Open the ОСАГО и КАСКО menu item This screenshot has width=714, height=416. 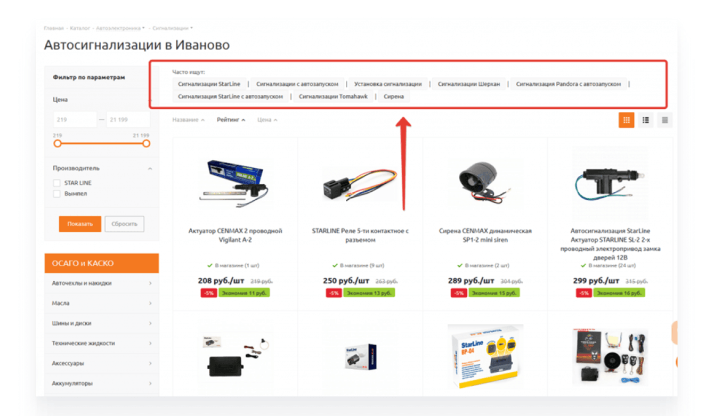(102, 263)
